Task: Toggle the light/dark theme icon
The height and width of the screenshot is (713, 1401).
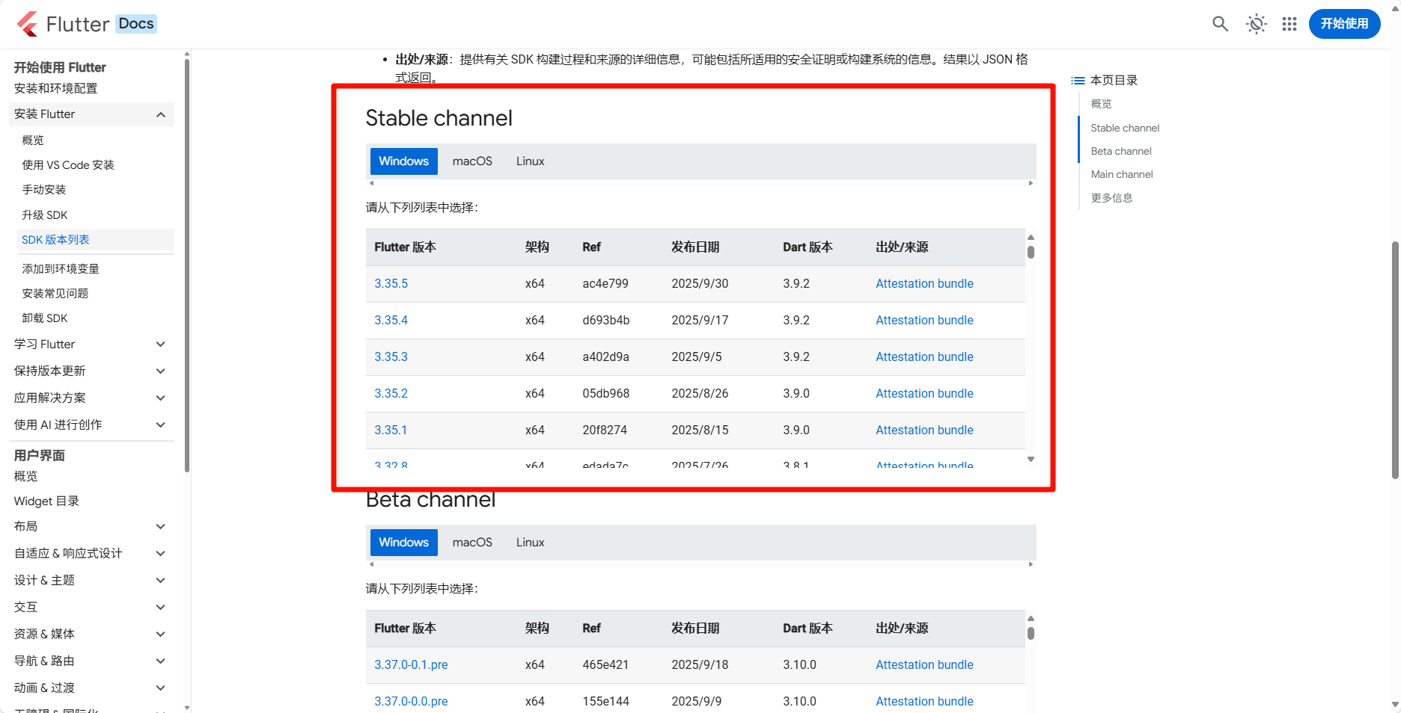Action: 1256,24
